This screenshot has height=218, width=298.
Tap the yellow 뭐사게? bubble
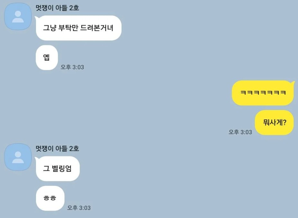[x=275, y=122]
